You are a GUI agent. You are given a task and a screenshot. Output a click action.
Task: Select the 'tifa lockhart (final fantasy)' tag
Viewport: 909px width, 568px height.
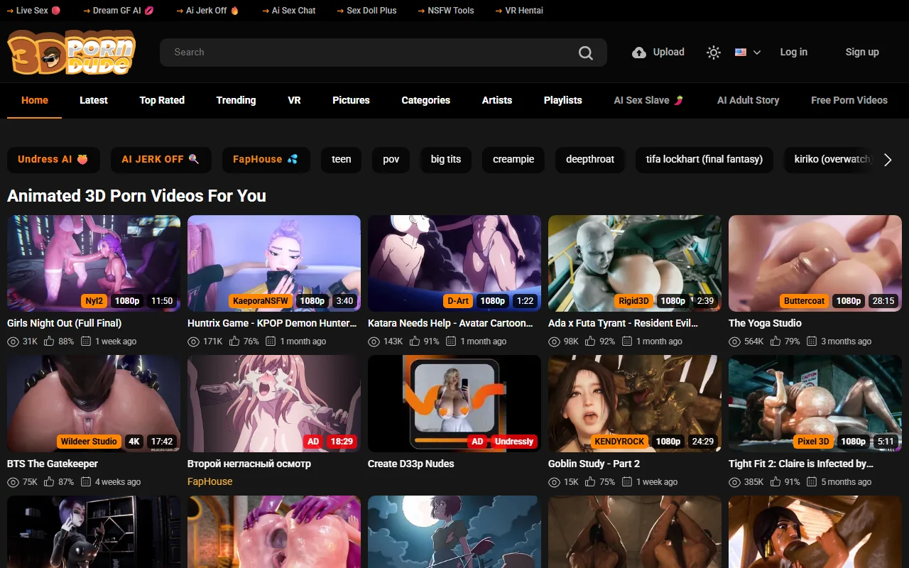(x=704, y=160)
